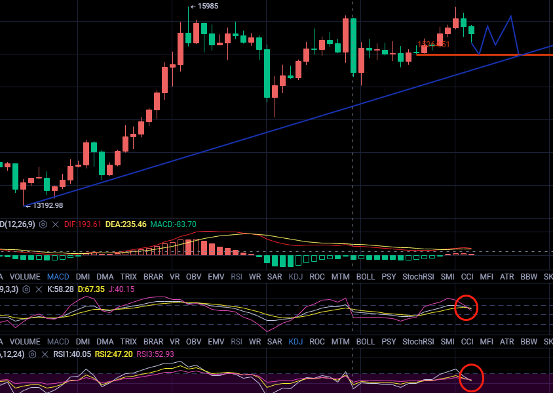
Task: Click the RSI1:40.05 readout
Action: click(x=72, y=354)
